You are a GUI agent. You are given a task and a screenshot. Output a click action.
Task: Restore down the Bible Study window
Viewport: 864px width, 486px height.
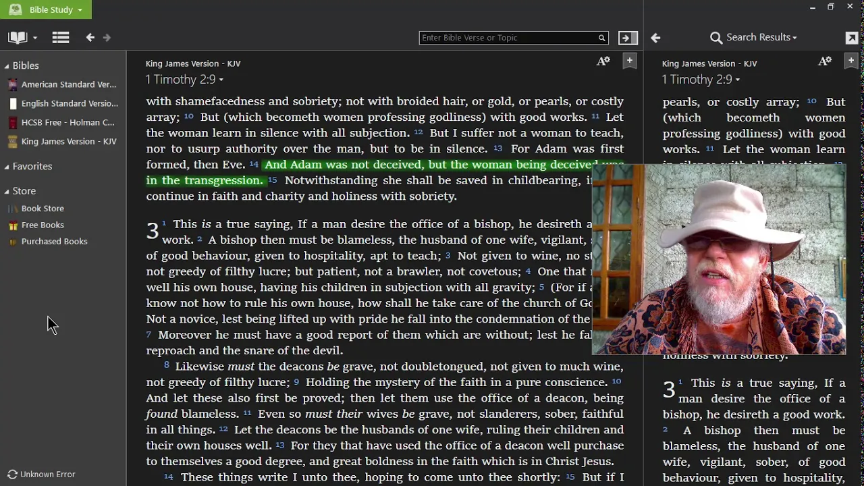(x=831, y=7)
